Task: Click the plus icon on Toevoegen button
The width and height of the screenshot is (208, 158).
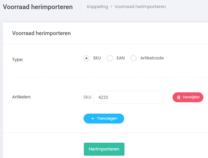Action: coord(93,119)
